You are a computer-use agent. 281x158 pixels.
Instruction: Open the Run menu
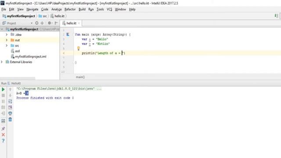(x=91, y=9)
